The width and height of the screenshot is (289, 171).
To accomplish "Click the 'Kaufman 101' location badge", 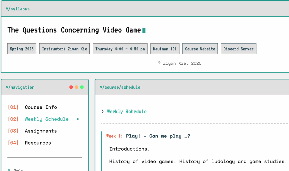I will tap(165, 49).
